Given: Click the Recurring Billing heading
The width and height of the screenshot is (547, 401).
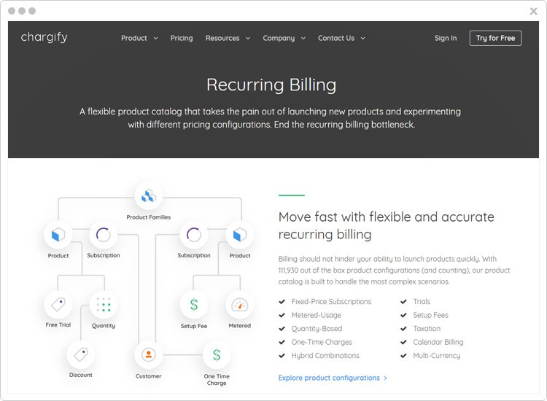Looking at the screenshot, I should tap(271, 85).
